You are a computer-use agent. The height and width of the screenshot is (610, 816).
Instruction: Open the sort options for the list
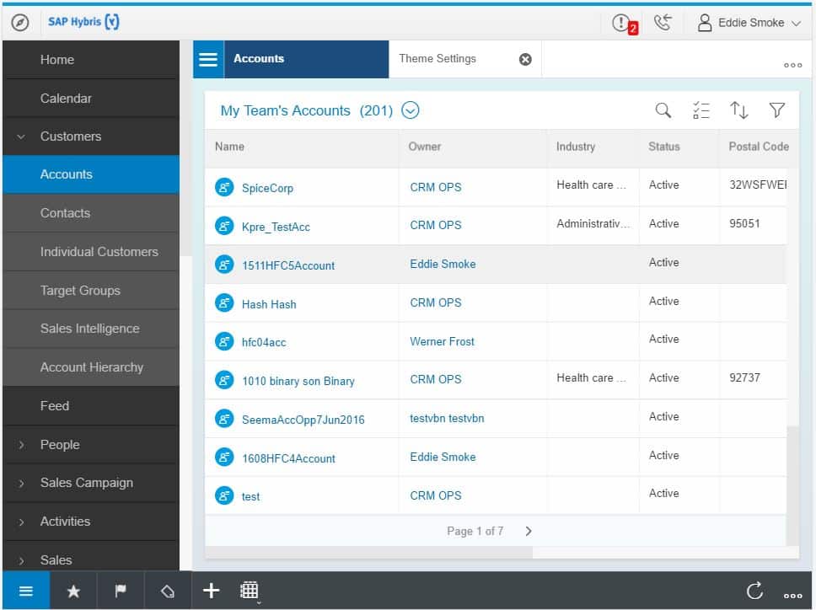click(739, 110)
